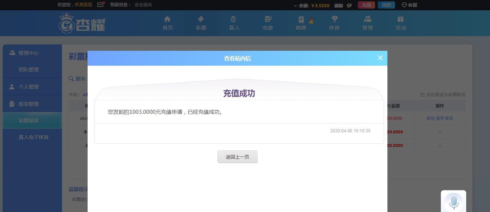Open the 棋牌 card games section

[301, 23]
